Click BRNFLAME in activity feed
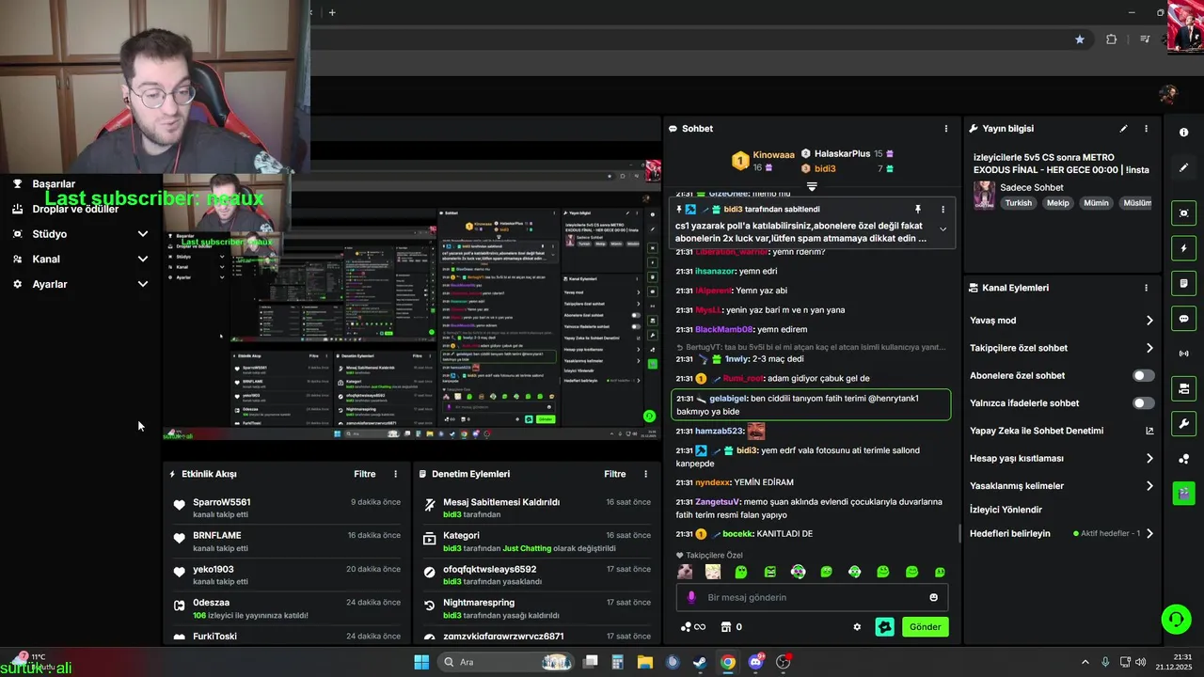The width and height of the screenshot is (1204, 677). tap(217, 536)
